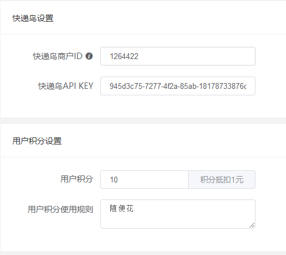286x255 pixels.
Task: Place cursor after the value 10
Action: pyautogui.click(x=118, y=180)
